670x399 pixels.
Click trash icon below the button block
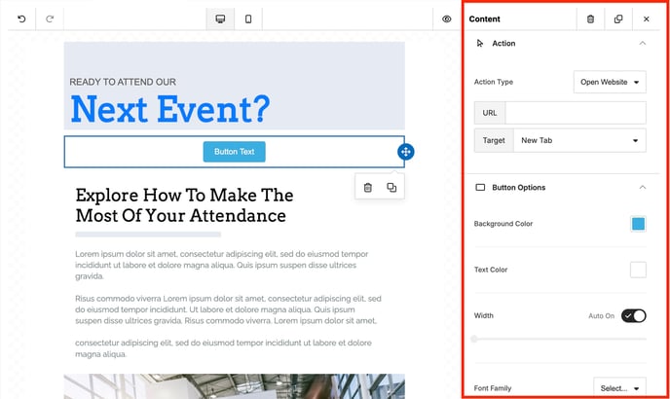pyautogui.click(x=367, y=187)
